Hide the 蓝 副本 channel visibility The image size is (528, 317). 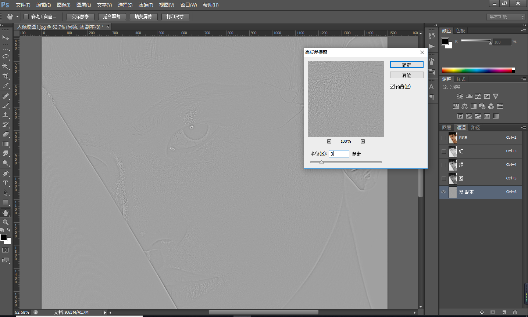point(444,192)
